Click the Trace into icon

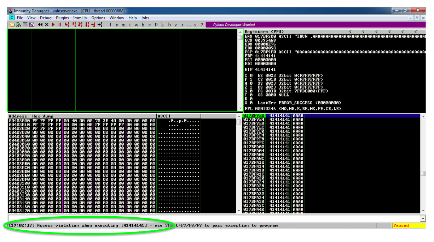(x=80, y=25)
